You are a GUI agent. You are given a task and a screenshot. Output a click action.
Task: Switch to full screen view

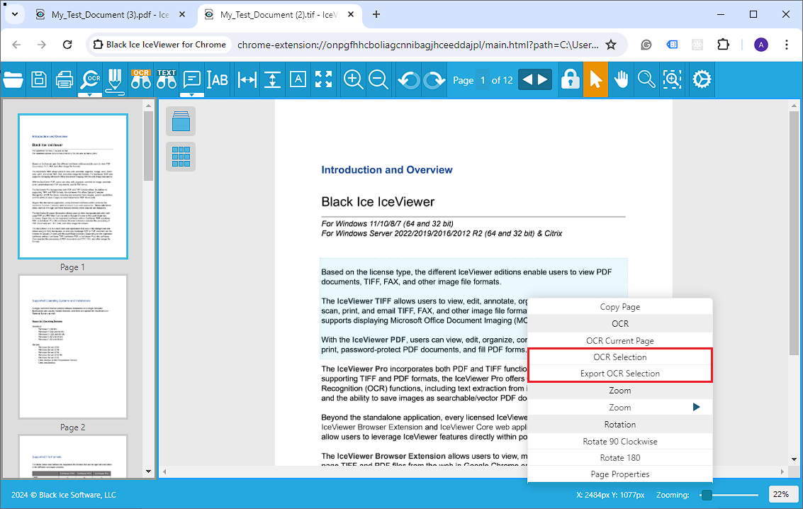[324, 79]
